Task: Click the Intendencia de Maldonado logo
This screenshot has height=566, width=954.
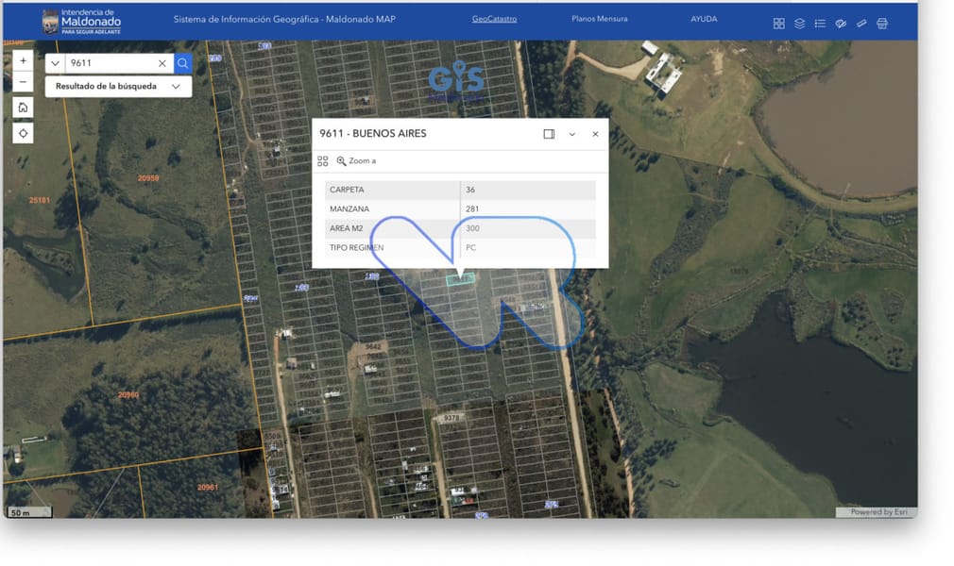Action: click(81, 22)
